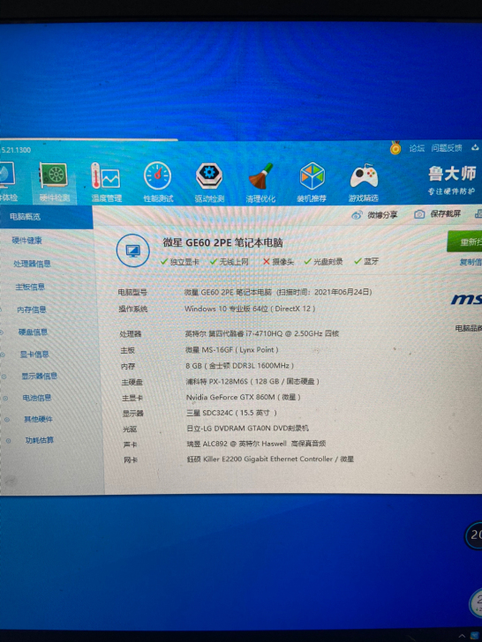
Task: Click the 操作系统 row label
Action: tap(133, 310)
